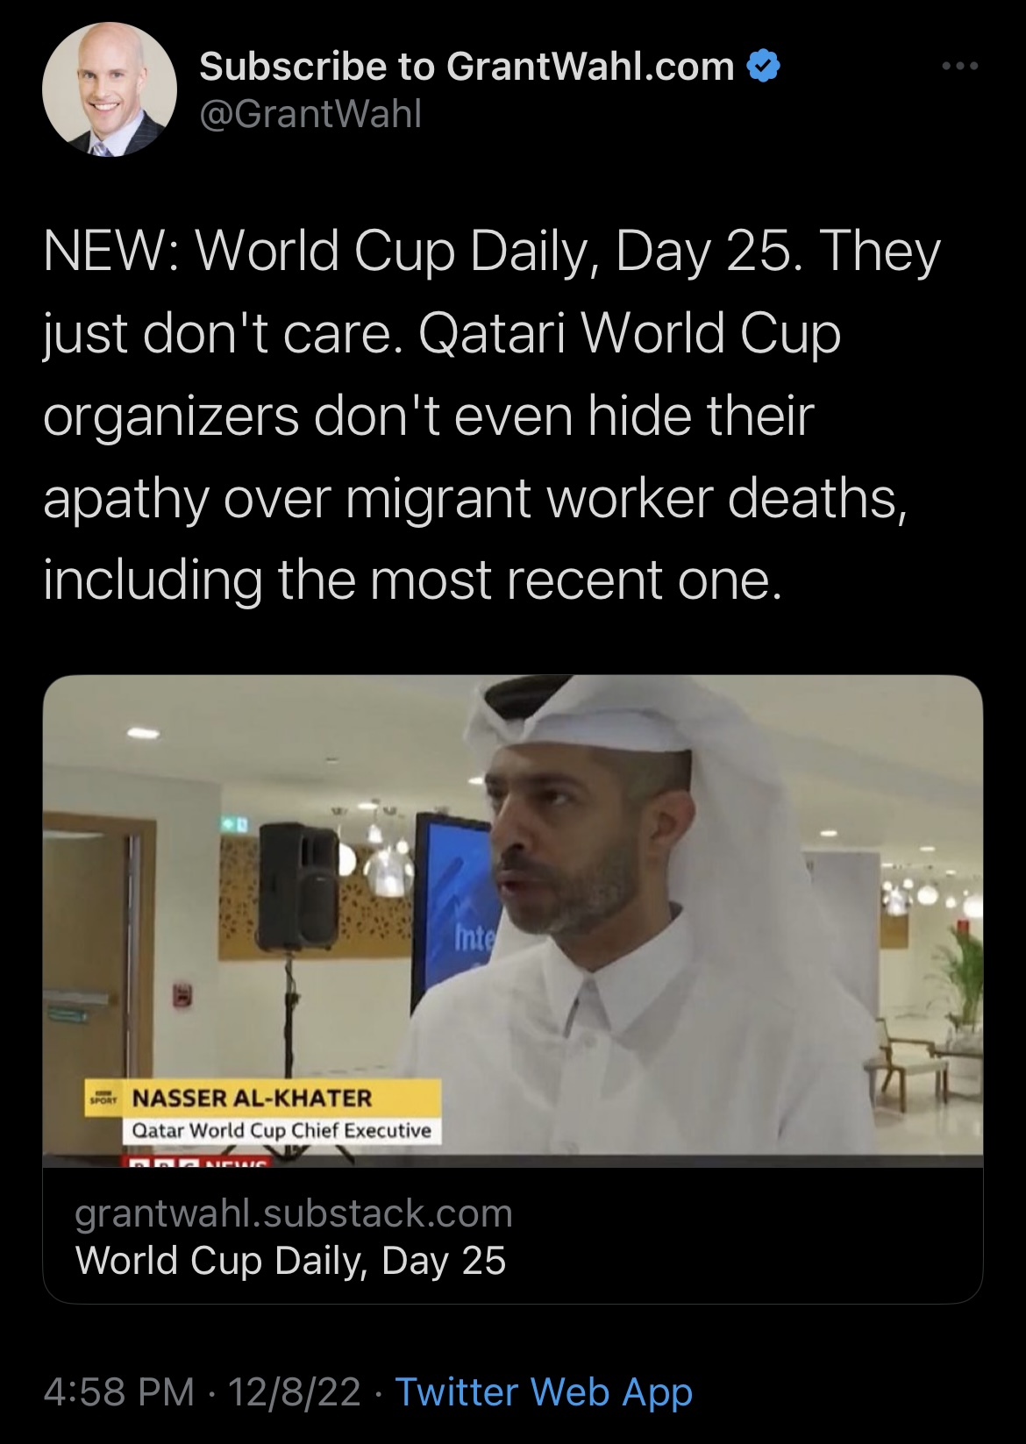Screen dimensions: 1026x1444
Task: Click the small BBC Sport logo in the banner
Action: click(104, 1097)
